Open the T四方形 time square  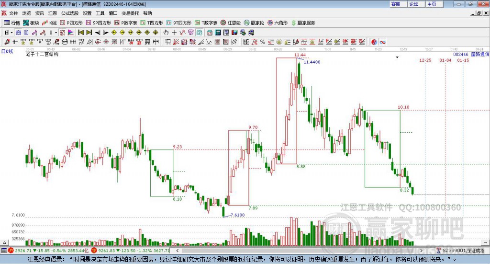(x=152, y=23)
